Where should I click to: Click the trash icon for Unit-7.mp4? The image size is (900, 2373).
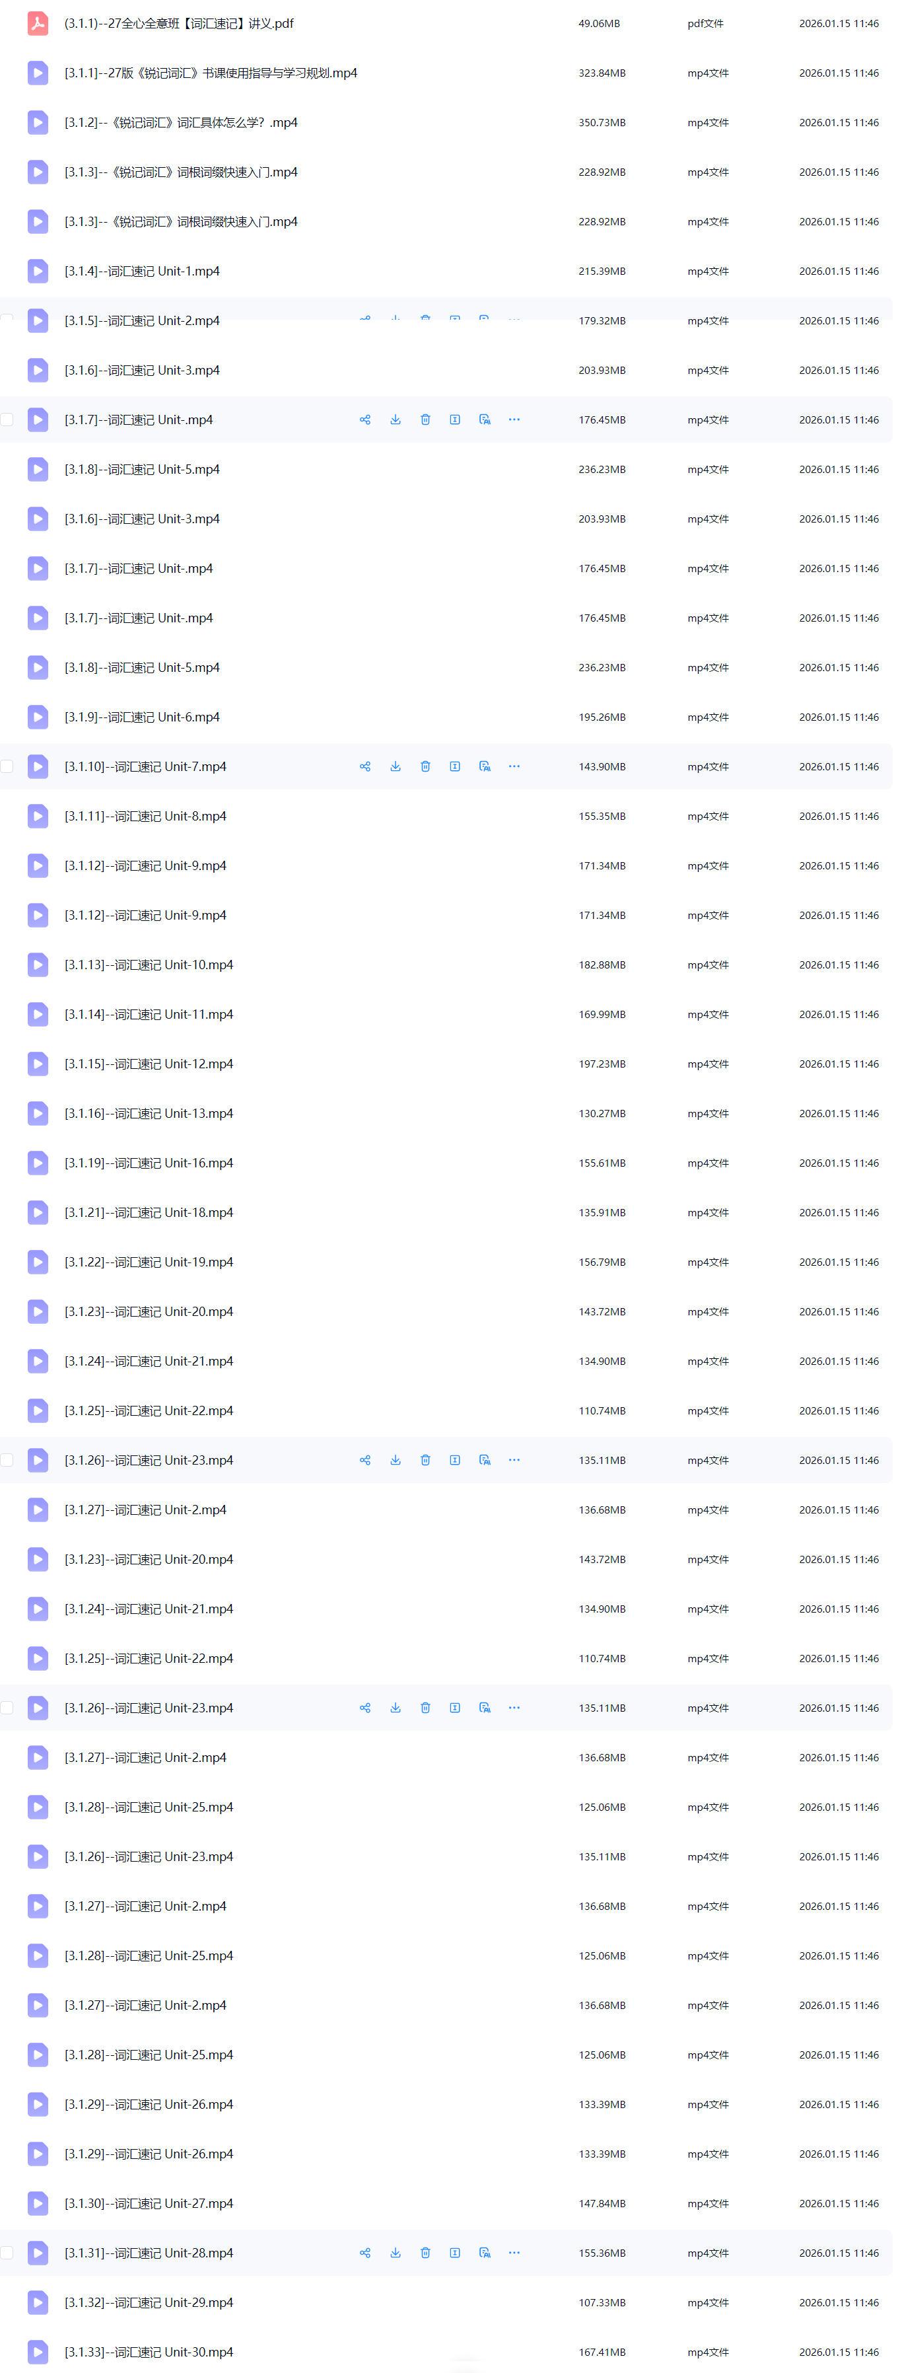pos(425,766)
